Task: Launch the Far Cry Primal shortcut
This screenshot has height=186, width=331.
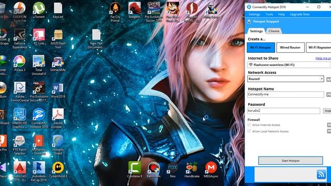Action: tap(115, 12)
